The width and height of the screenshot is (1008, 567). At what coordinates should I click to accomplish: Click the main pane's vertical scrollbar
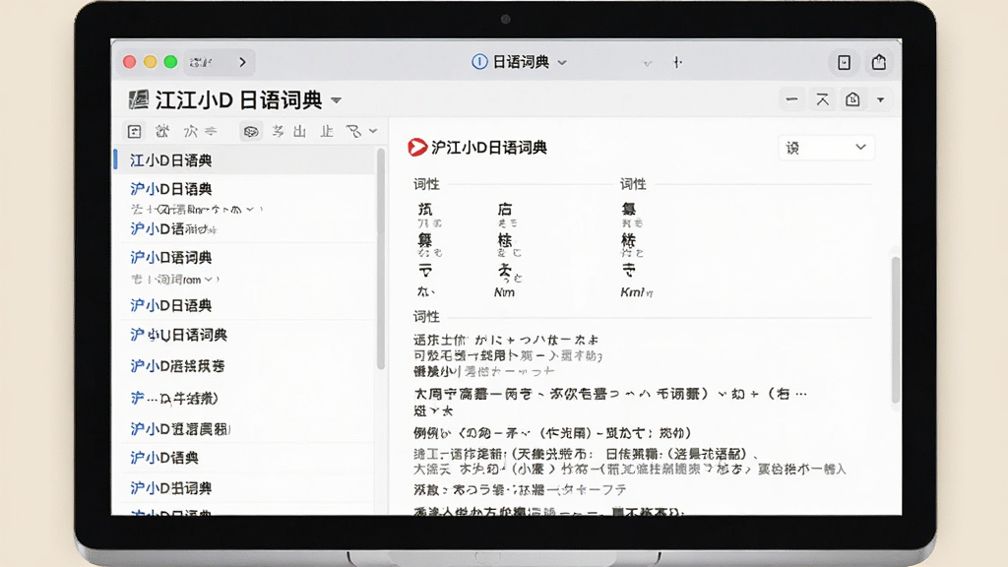pyautogui.click(x=896, y=329)
